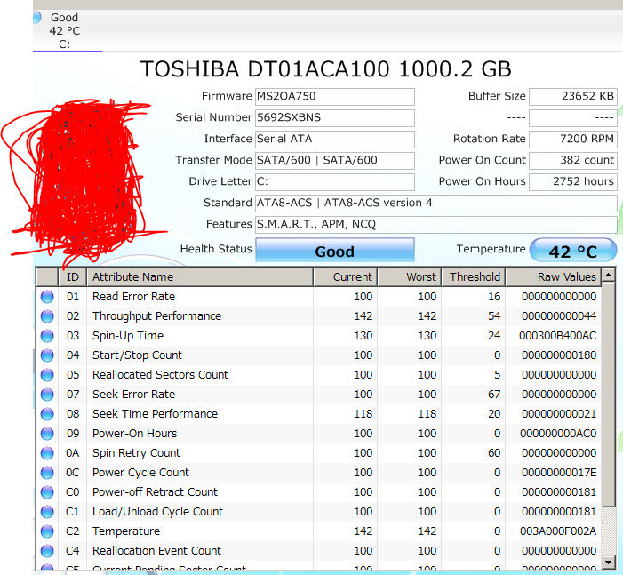The height and width of the screenshot is (575, 623).
Task: Click status icon for Temperature attribute row
Action: tap(47, 531)
